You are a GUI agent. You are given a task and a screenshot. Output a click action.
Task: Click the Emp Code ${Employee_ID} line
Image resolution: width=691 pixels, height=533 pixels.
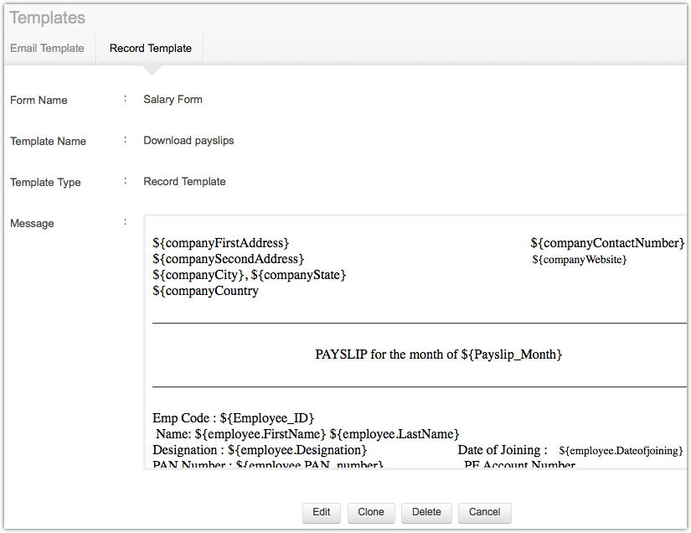(x=234, y=417)
